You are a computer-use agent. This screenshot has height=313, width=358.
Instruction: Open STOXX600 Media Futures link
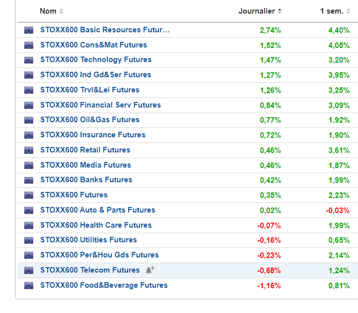(85, 165)
